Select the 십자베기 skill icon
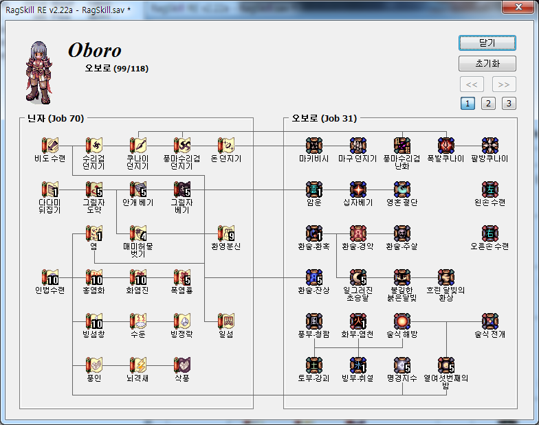Screen dimensions: 539x425 [358, 189]
